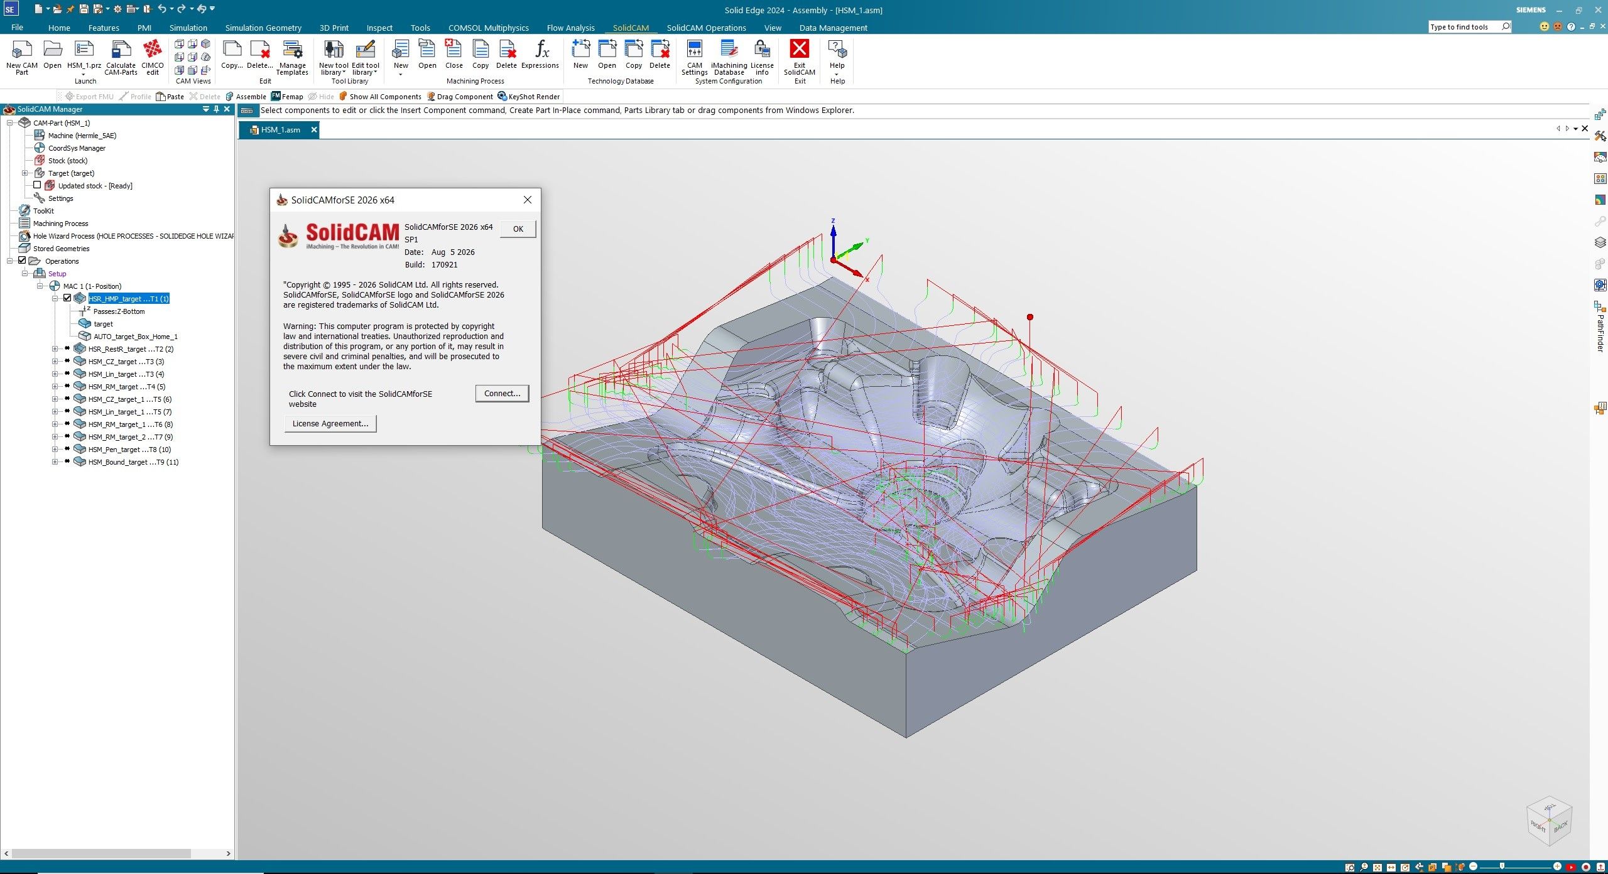1608x874 pixels.
Task: Toggle the Updated stock checkbox
Action: click(37, 185)
